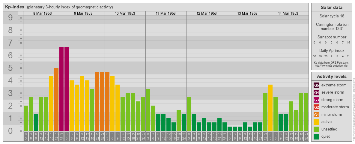Select the dark green 'quiet' legend swatch
355x144 pixels.
[316, 136]
